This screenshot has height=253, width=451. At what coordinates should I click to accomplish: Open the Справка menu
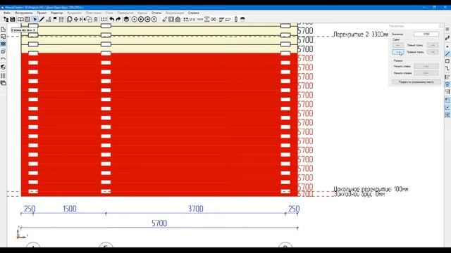(194, 13)
